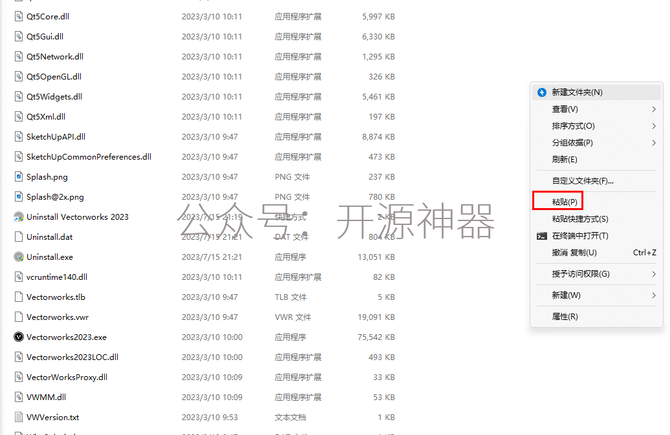Image resolution: width=670 pixels, height=435 pixels.
Task: Click the icon beside Qt5Network.dll
Action: click(18, 57)
